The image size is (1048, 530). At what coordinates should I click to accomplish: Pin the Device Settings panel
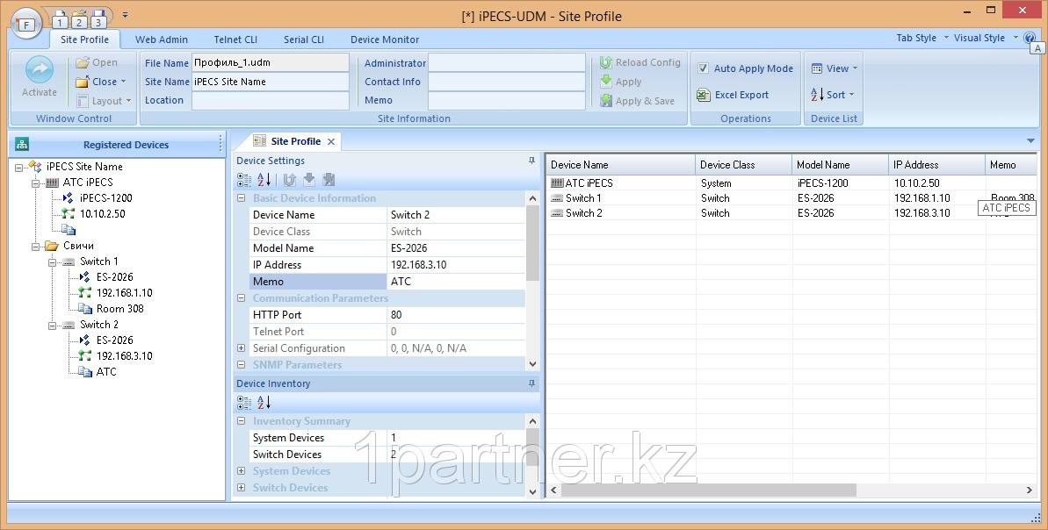point(531,161)
